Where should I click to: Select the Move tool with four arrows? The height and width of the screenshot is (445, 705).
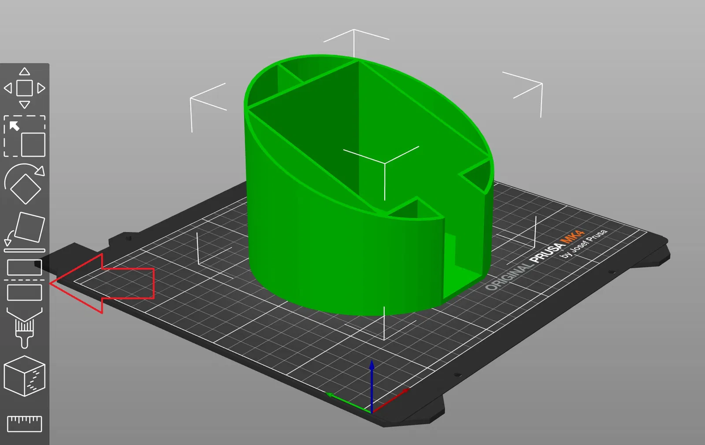25,88
